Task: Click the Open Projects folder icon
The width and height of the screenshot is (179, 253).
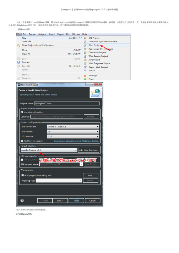Action: tap(18, 45)
